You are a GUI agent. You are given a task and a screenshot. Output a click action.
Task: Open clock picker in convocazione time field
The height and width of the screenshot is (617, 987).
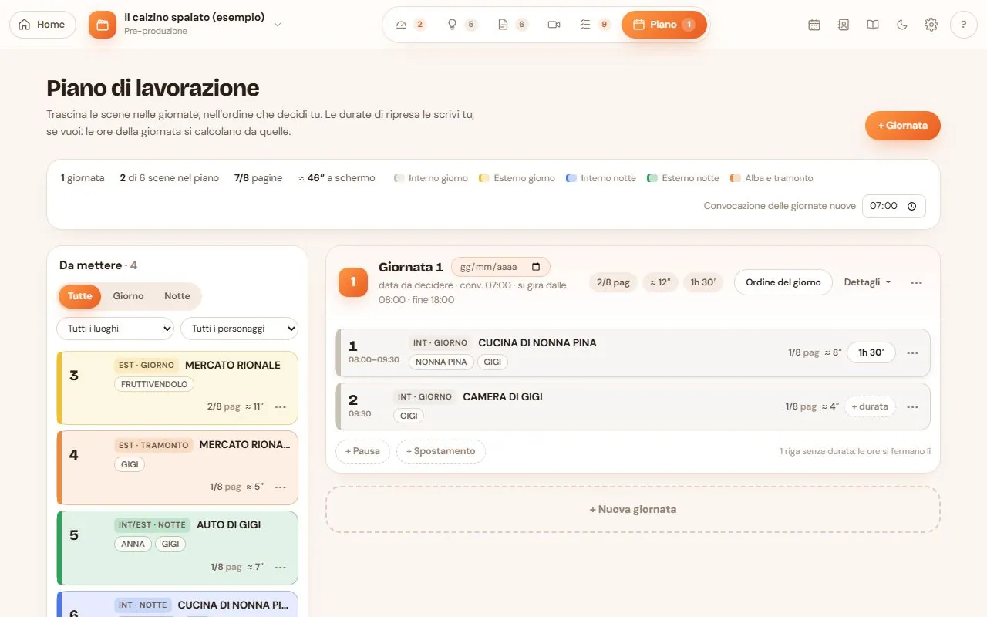coord(912,206)
